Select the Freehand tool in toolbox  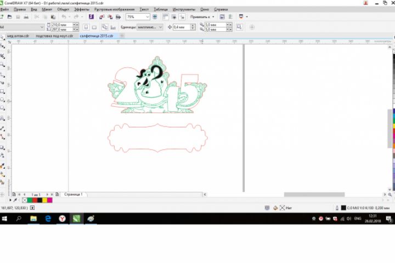tap(2, 75)
